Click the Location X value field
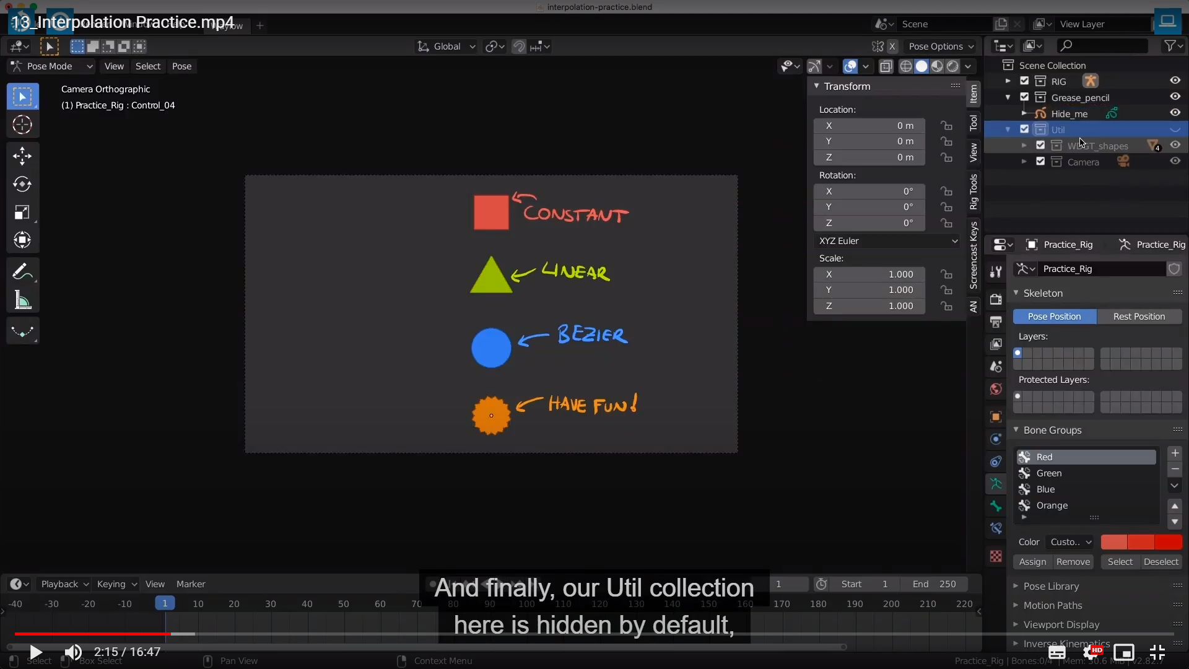The height and width of the screenshot is (669, 1189). pyautogui.click(x=869, y=126)
